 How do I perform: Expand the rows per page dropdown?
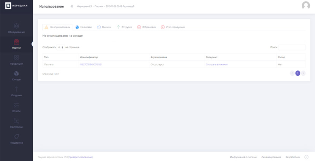60,48
